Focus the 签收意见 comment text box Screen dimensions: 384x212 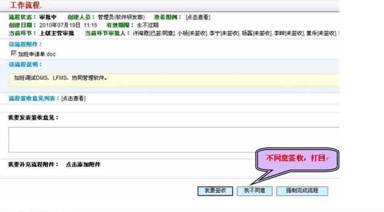[174, 139]
